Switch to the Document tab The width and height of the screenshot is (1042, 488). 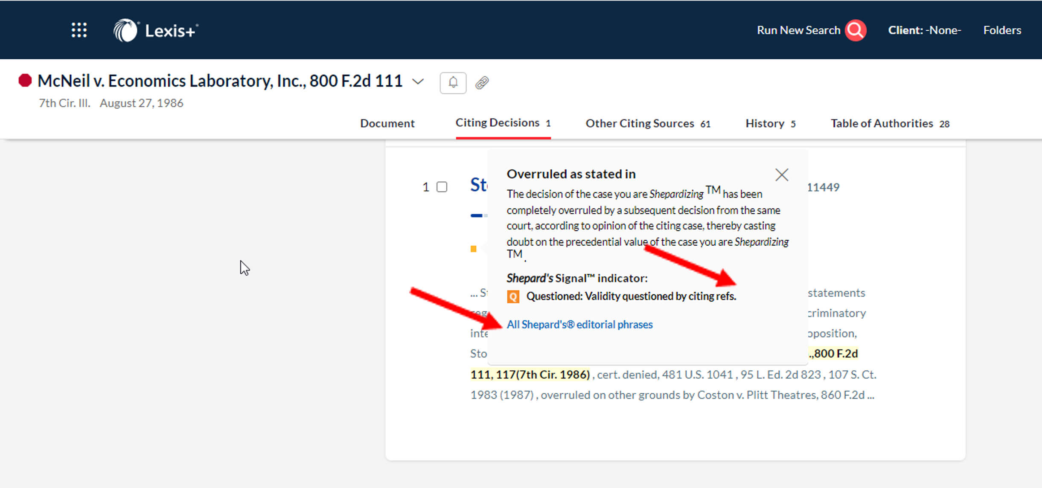click(387, 123)
